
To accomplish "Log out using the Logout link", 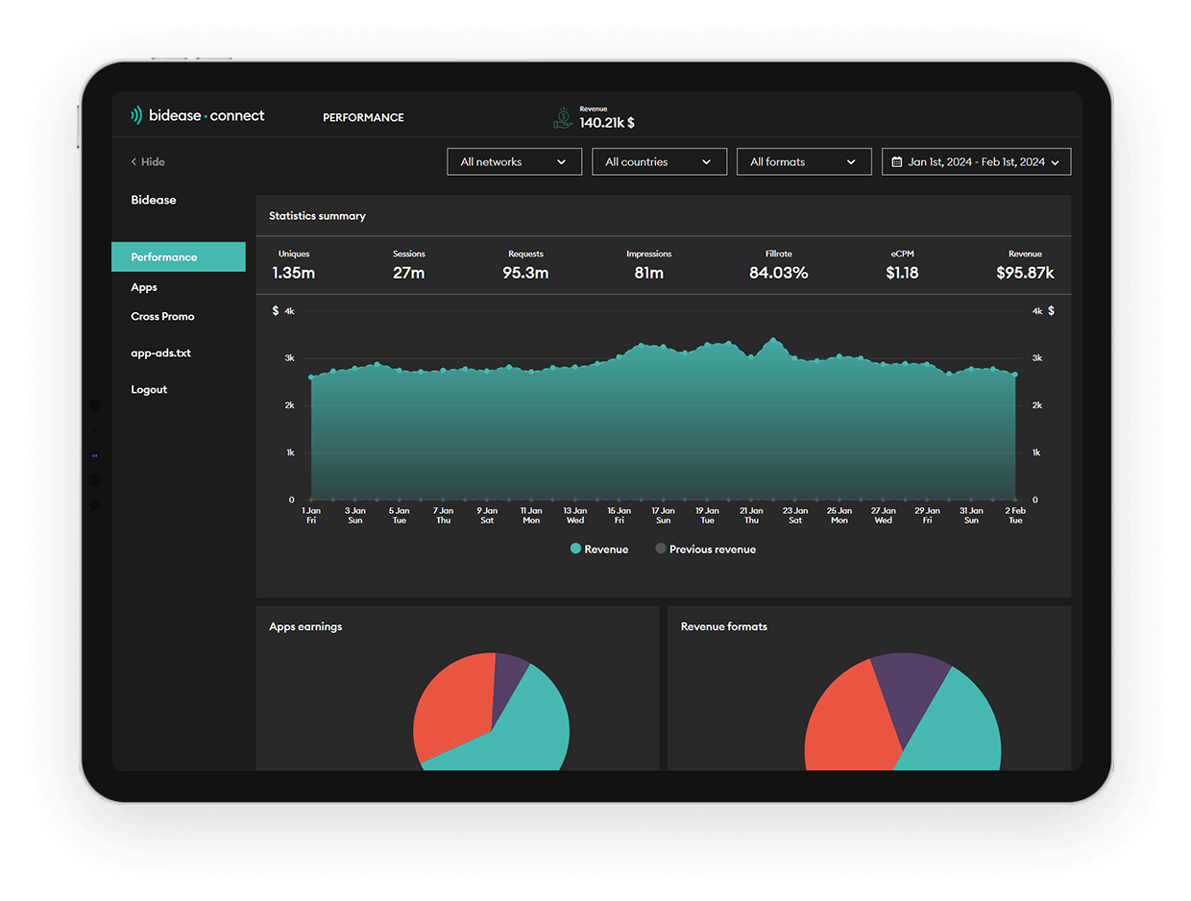I will pos(149,389).
